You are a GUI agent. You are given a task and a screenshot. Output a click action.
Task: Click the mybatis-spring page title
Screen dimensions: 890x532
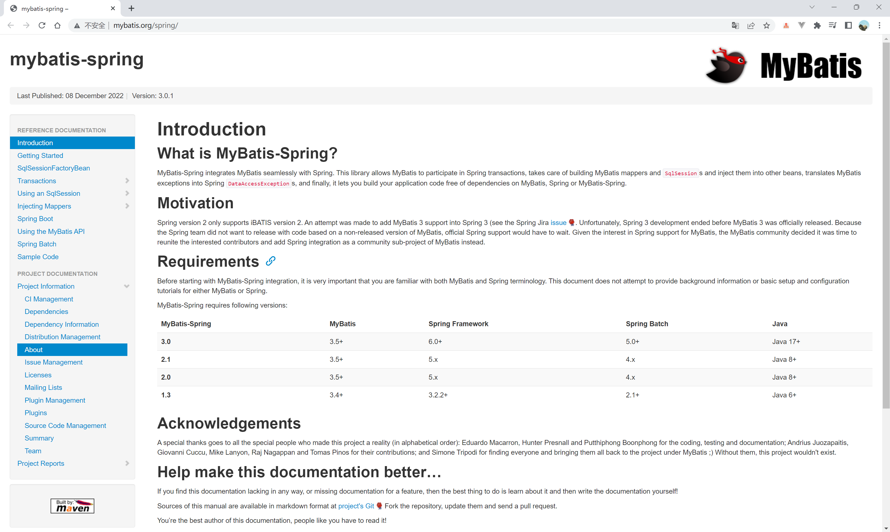[77, 59]
